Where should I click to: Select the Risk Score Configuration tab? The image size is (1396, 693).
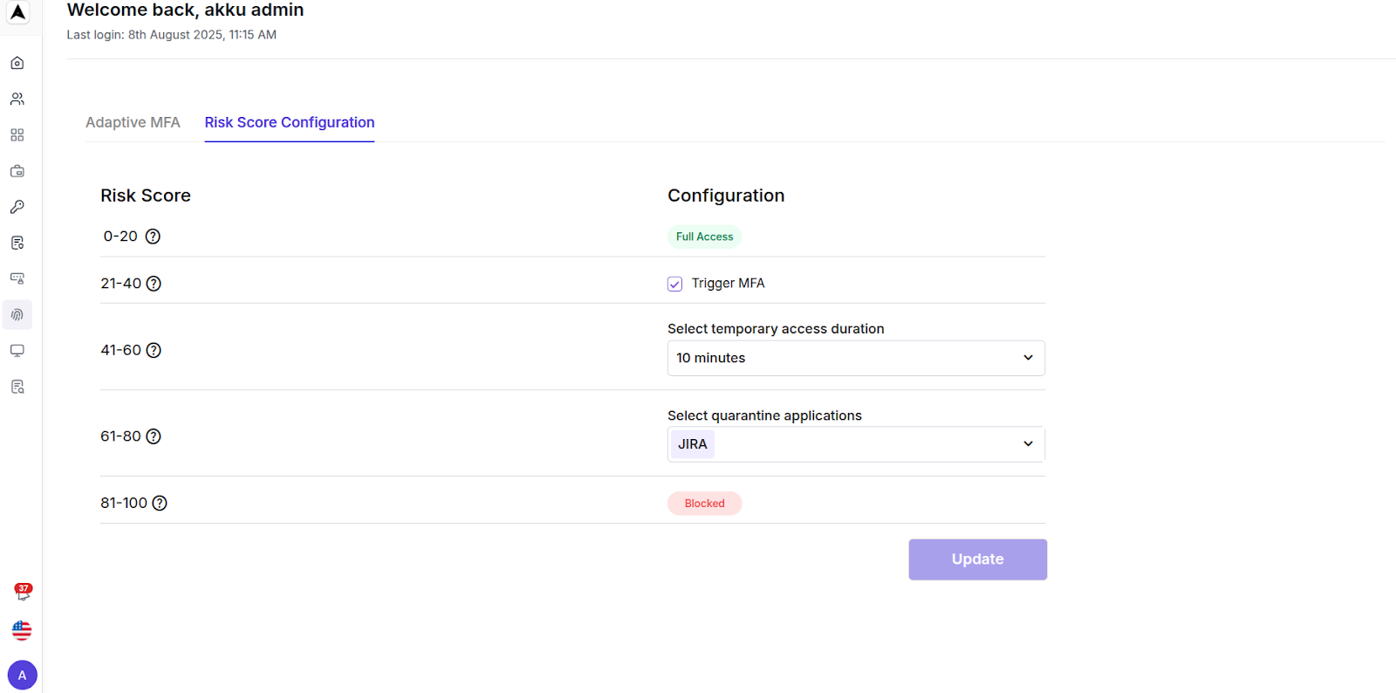(x=290, y=122)
